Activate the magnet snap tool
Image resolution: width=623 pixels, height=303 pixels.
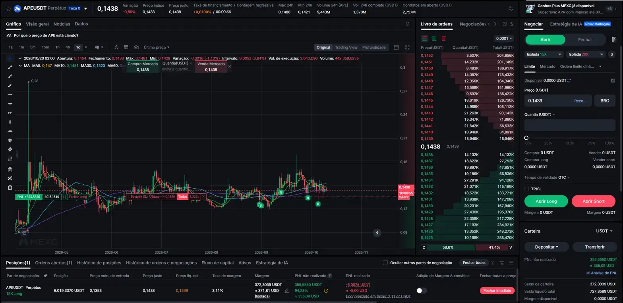10,169
